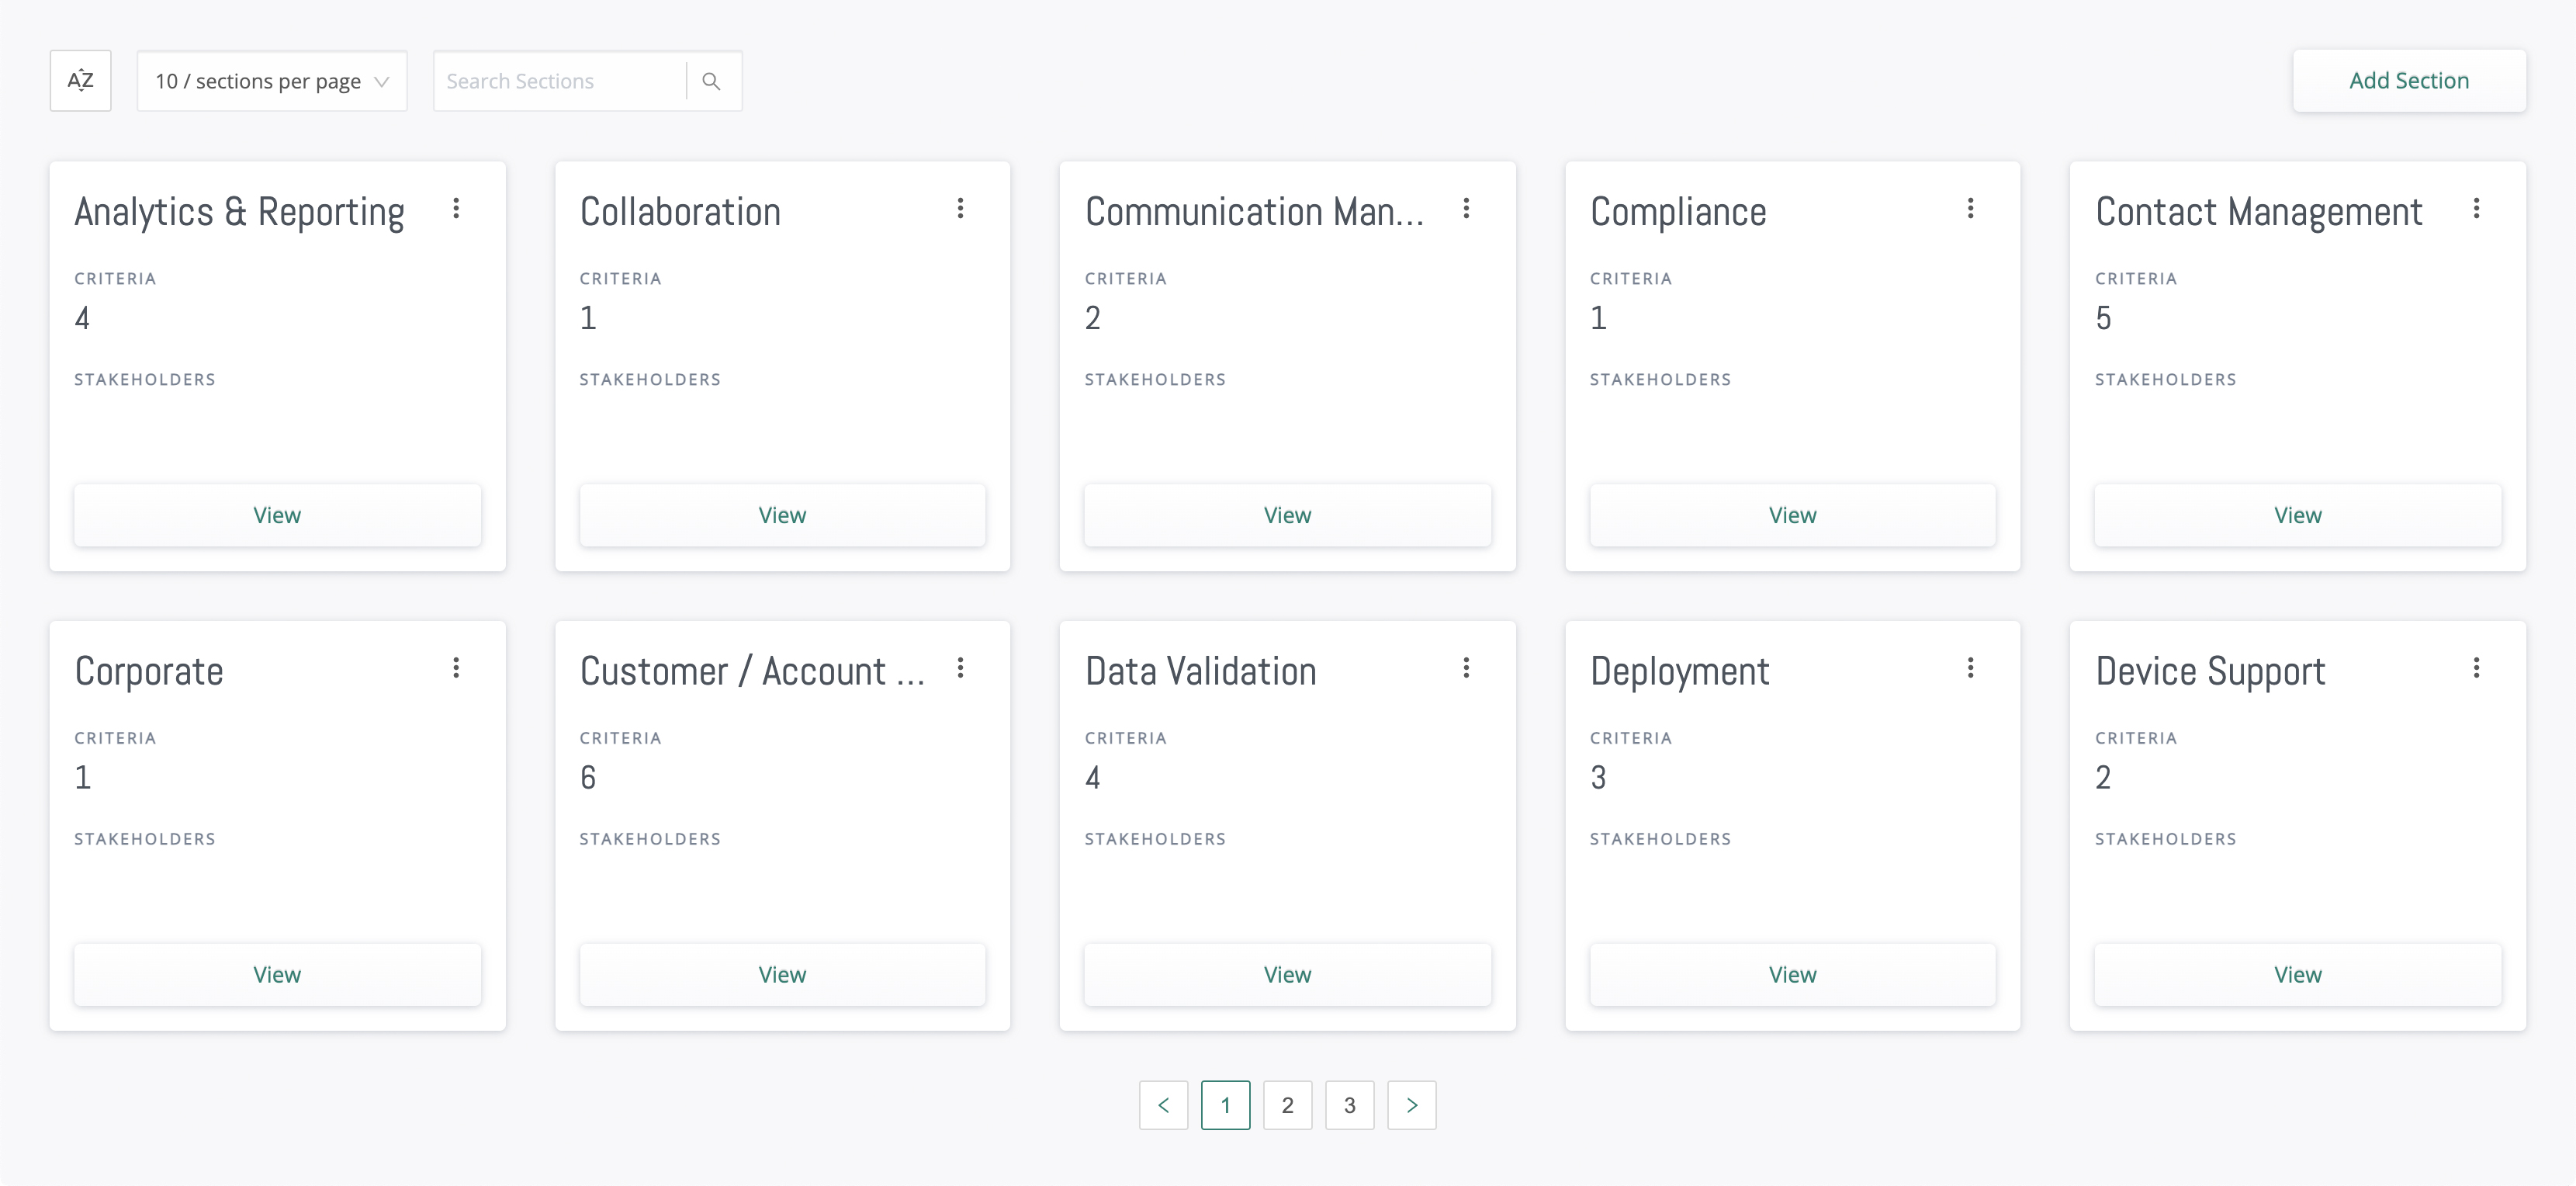
Task: Click criteria count 5 on Contact Management
Action: (2104, 318)
